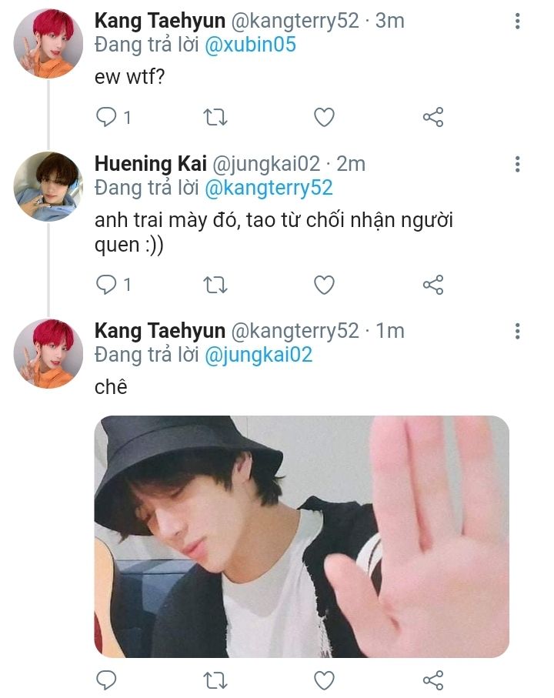Share the "ew wtf?" tweet
The width and height of the screenshot is (554, 698).
433,118
